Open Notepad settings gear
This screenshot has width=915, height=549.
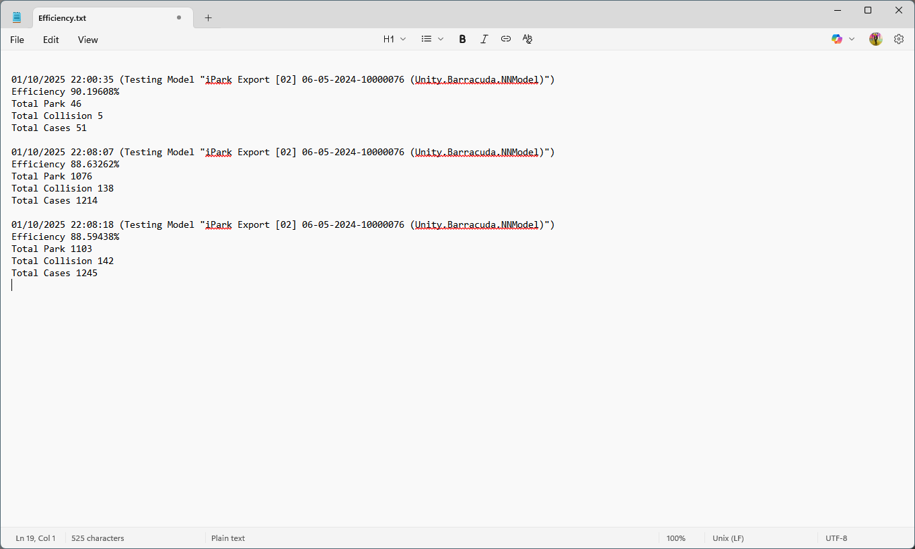pyautogui.click(x=899, y=39)
